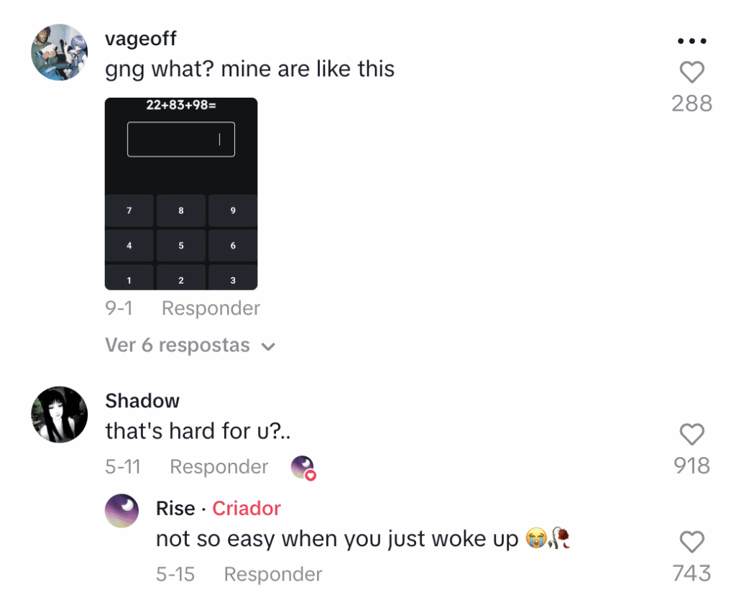Image resolution: width=736 pixels, height=600 pixels.
Task: Click Responder under Rise's reply
Action: pyautogui.click(x=273, y=574)
